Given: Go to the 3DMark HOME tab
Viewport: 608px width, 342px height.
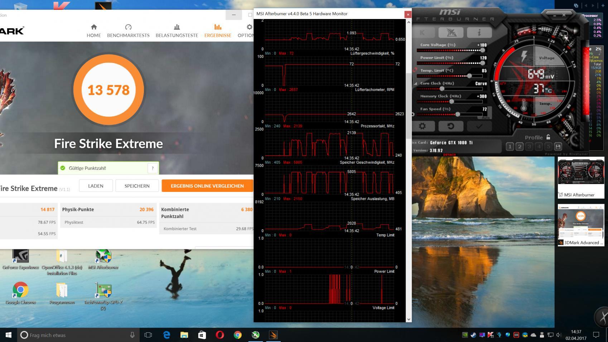Looking at the screenshot, I should 94,31.
